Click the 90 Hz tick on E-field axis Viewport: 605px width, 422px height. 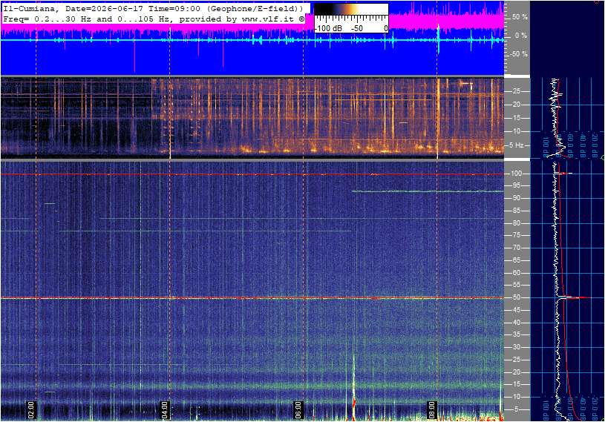pos(516,198)
